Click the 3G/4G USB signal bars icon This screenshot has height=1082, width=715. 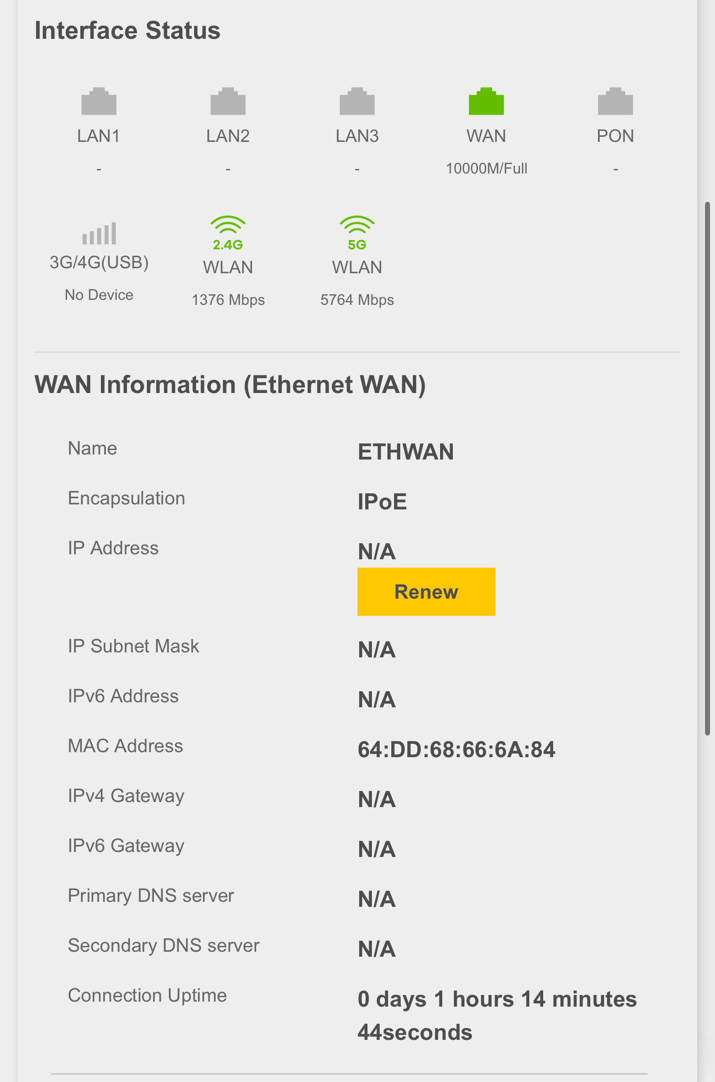99,233
